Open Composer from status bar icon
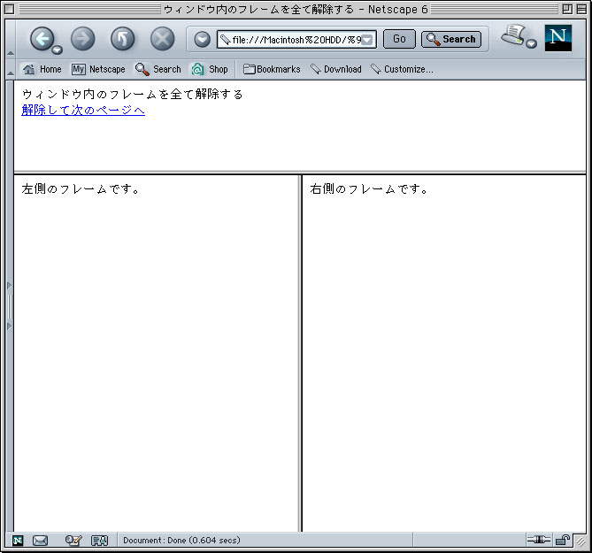 point(73,541)
